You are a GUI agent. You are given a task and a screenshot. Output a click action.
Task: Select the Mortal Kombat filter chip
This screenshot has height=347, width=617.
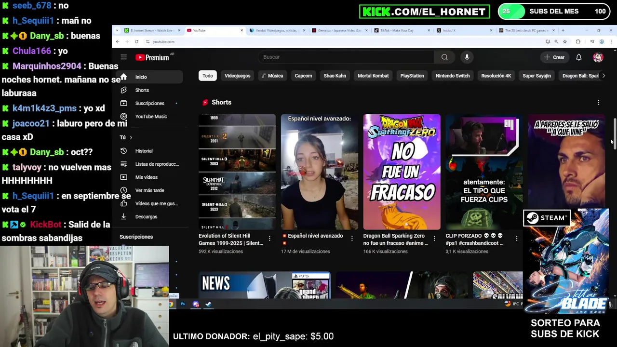coord(373,76)
